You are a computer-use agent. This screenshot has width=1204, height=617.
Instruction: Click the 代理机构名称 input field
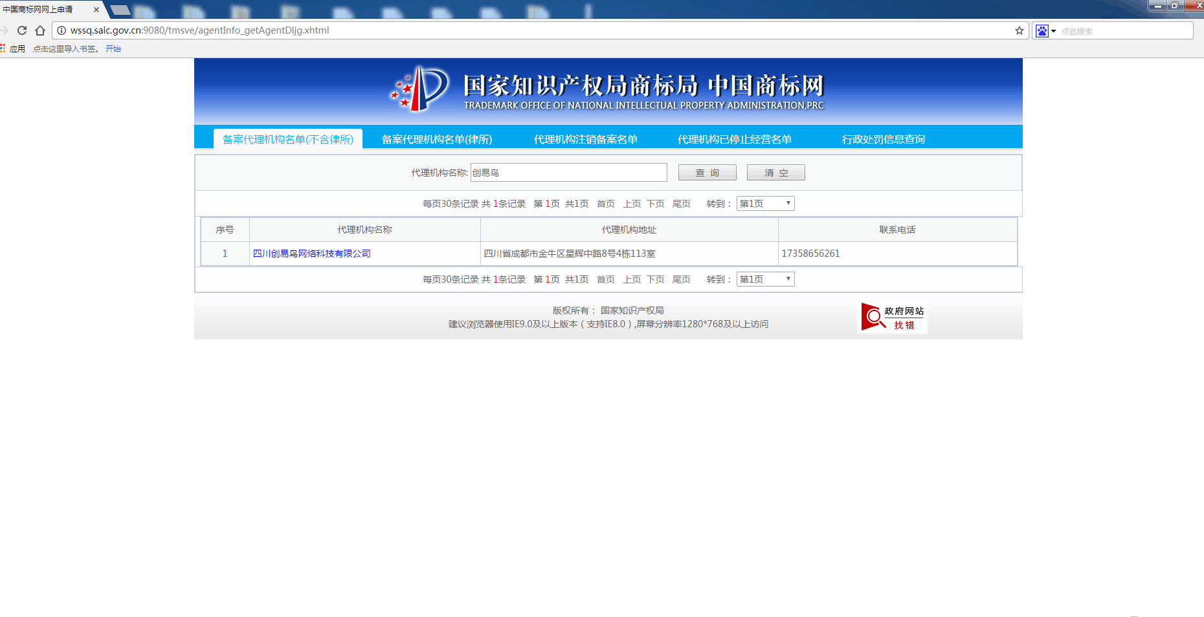pyautogui.click(x=569, y=173)
